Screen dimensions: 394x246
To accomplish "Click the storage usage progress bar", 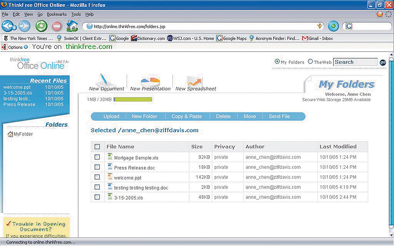I will [133, 99].
